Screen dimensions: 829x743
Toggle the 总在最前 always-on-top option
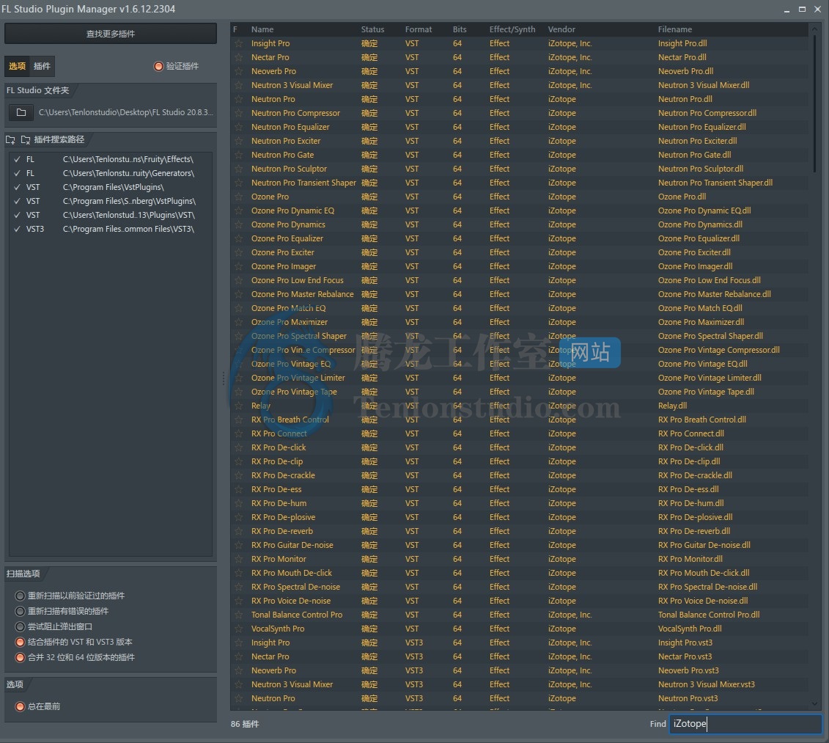[x=20, y=706]
